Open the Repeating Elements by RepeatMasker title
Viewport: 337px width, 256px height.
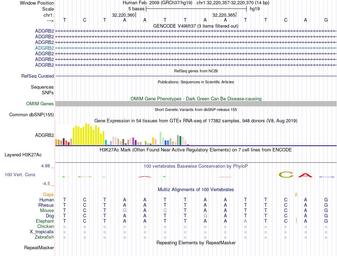[196, 243]
